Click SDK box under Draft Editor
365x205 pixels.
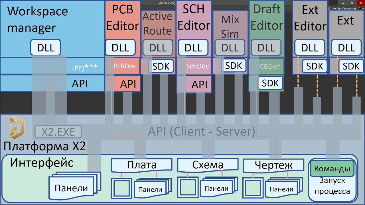pyautogui.click(x=270, y=83)
